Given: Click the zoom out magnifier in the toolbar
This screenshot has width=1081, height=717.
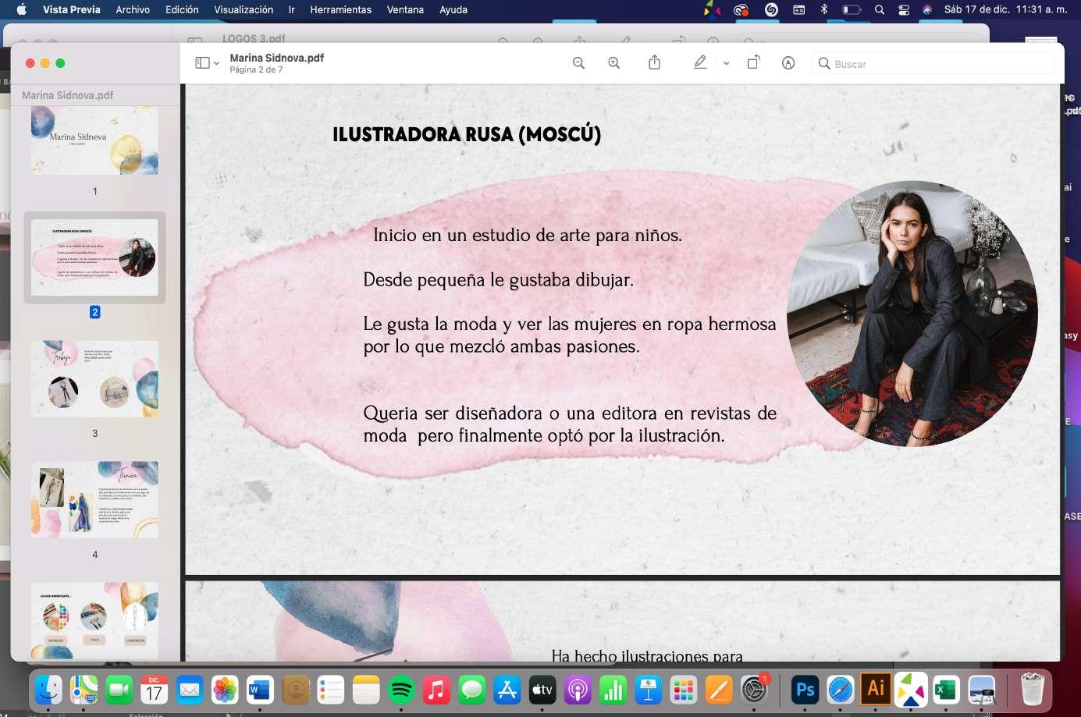Looking at the screenshot, I should tap(578, 63).
